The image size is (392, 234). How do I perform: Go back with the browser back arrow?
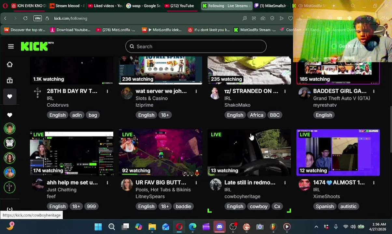[x=5, y=19]
